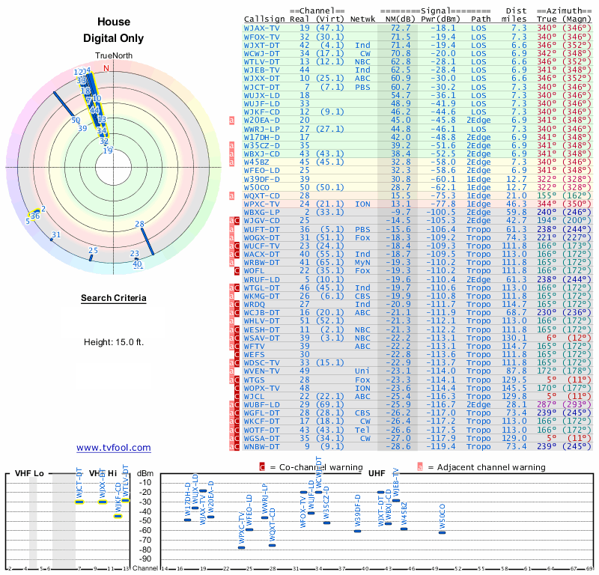This screenshot has width=599, height=575.
Task: Click the red C icon in the Co-channel warning legend
Action: click(x=262, y=467)
